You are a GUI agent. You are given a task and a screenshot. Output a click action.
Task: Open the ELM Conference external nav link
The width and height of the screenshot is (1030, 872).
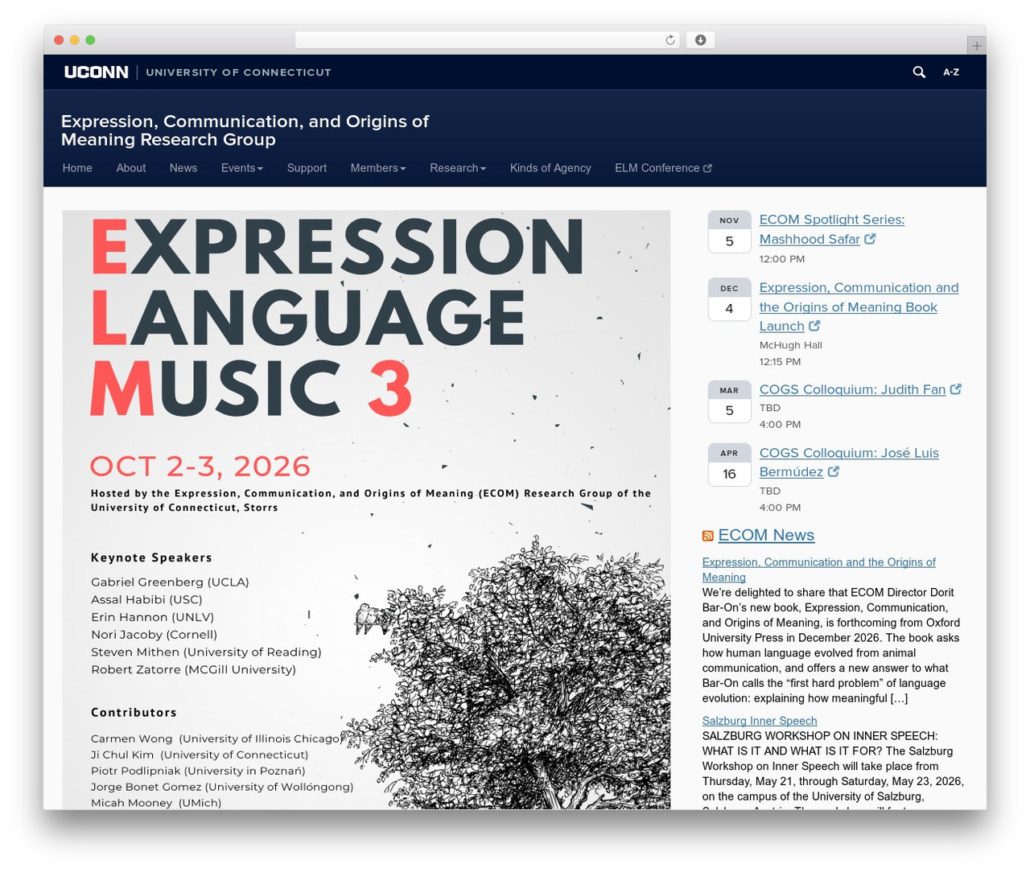[663, 168]
